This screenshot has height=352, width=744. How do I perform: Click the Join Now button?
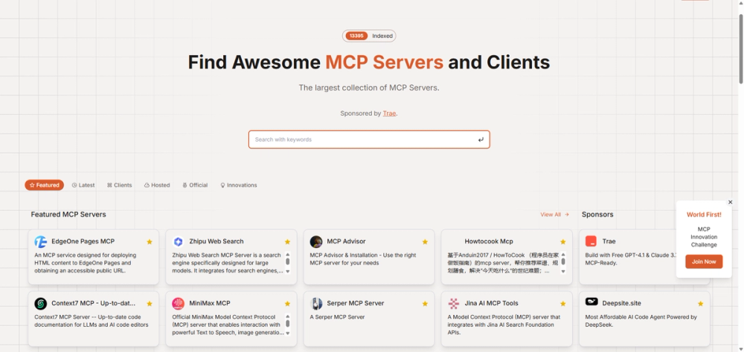704,261
